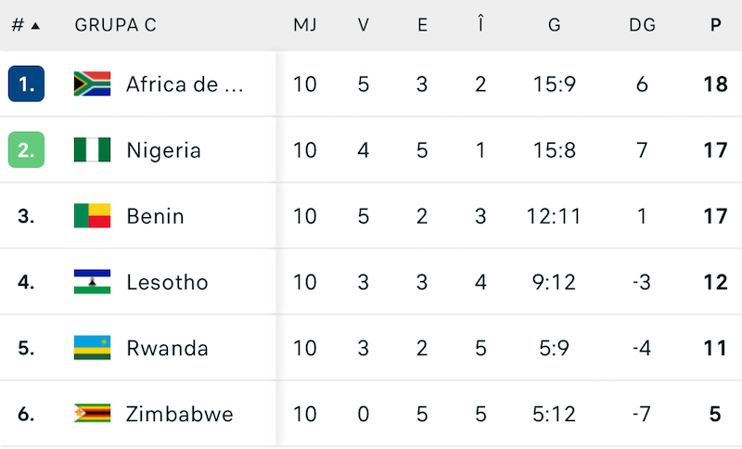Click the V wins column header
742x449 pixels.
click(364, 26)
